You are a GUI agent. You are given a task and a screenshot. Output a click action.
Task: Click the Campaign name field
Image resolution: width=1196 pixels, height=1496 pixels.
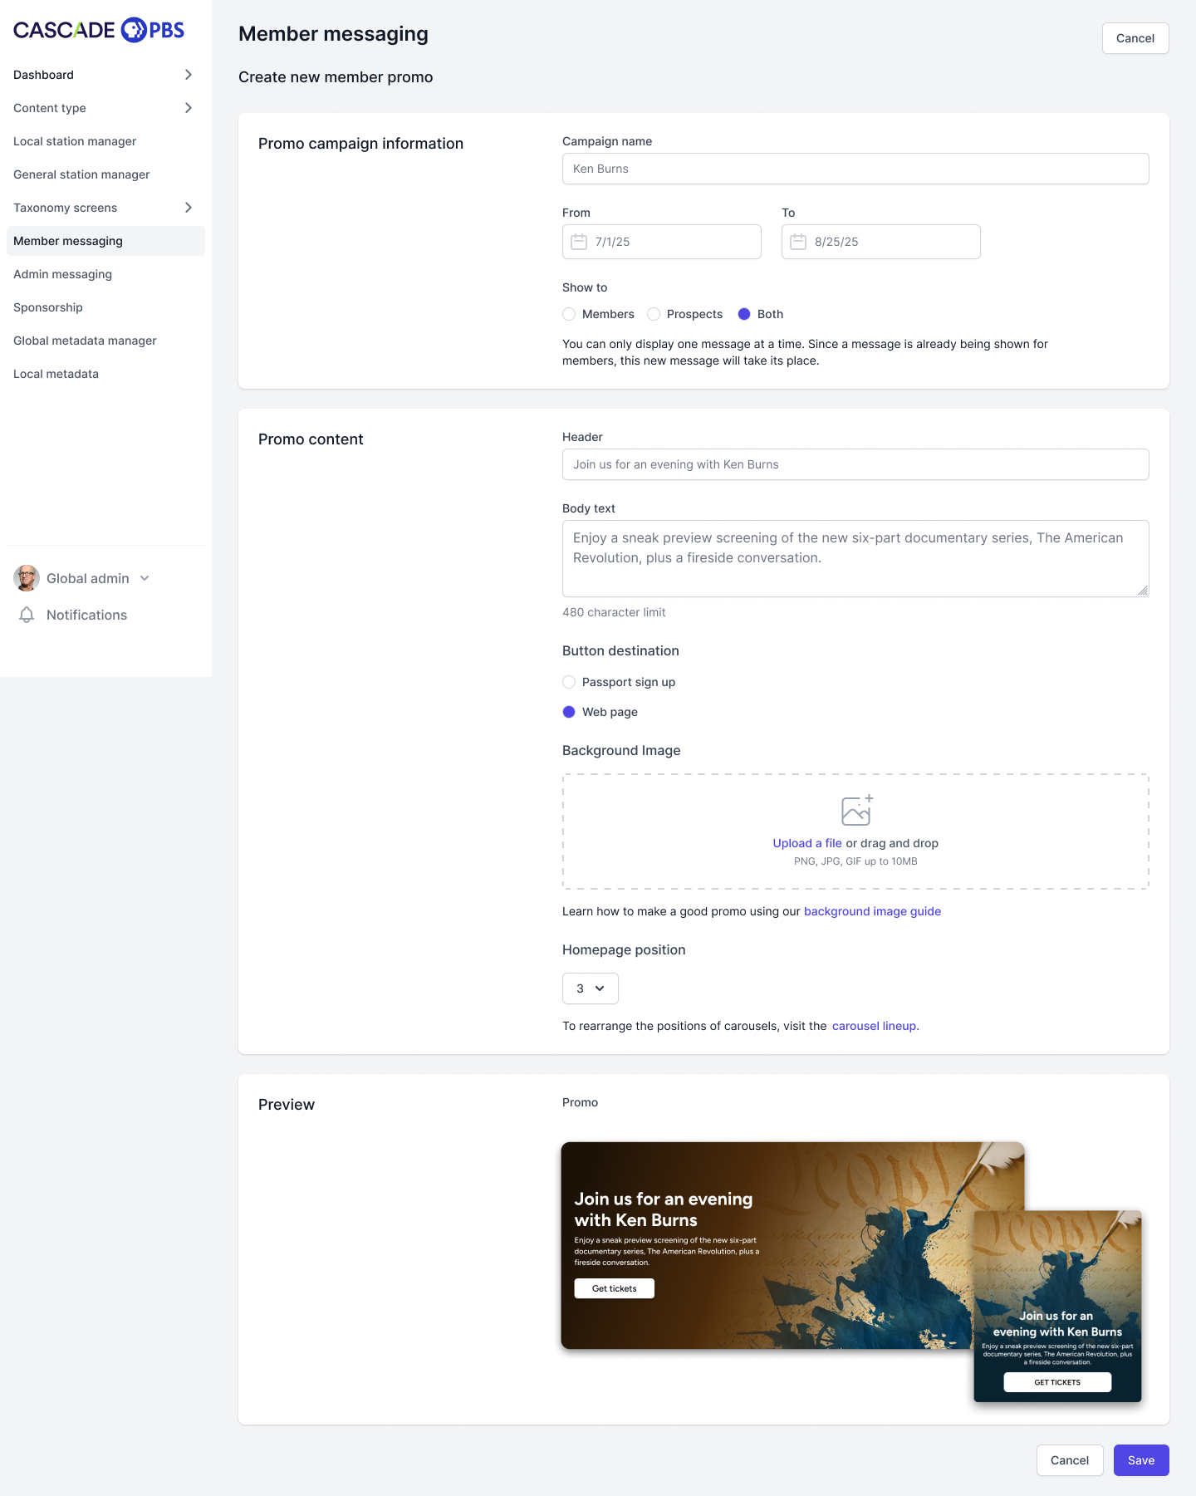tap(855, 169)
